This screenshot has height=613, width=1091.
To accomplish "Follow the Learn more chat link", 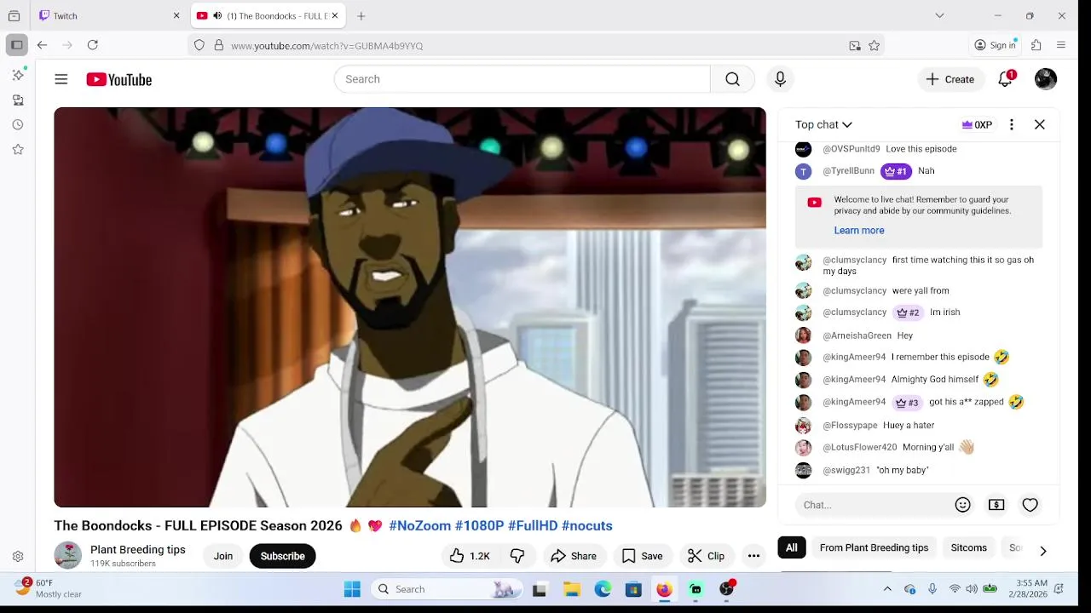I will coord(858,230).
